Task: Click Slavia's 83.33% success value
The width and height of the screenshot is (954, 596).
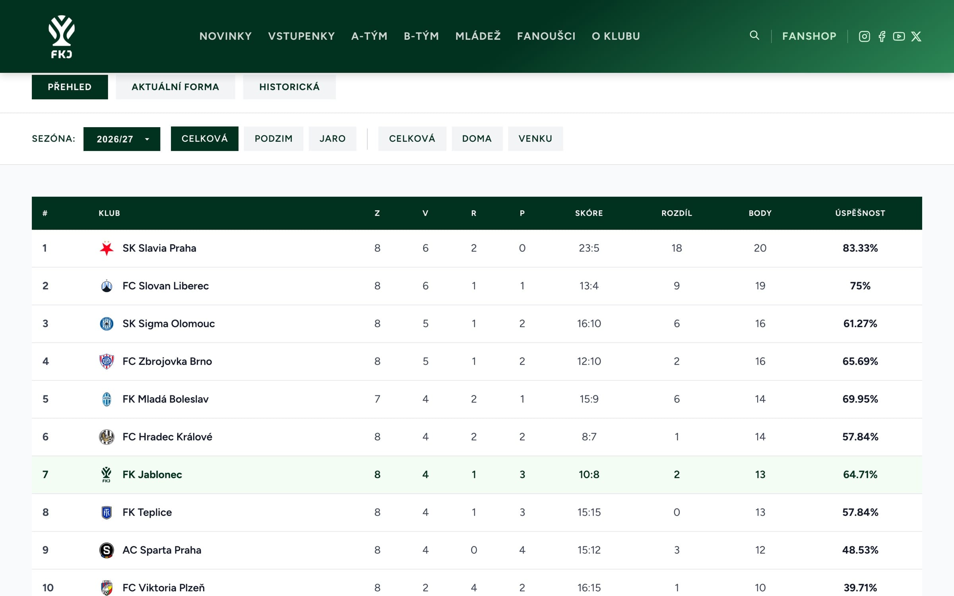Action: point(860,248)
